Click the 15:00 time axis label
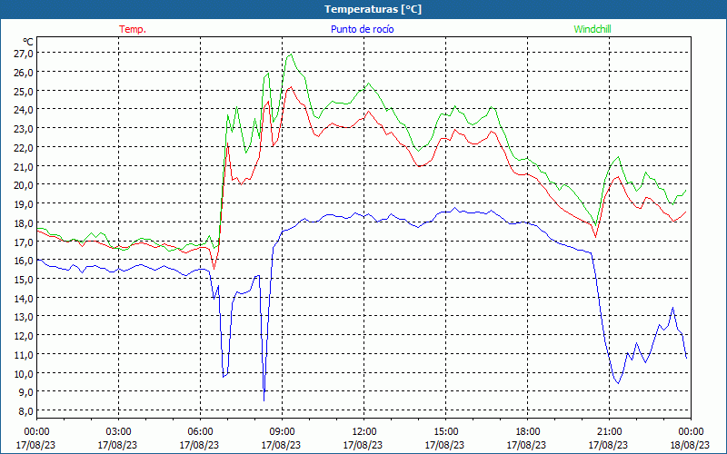 point(445,432)
